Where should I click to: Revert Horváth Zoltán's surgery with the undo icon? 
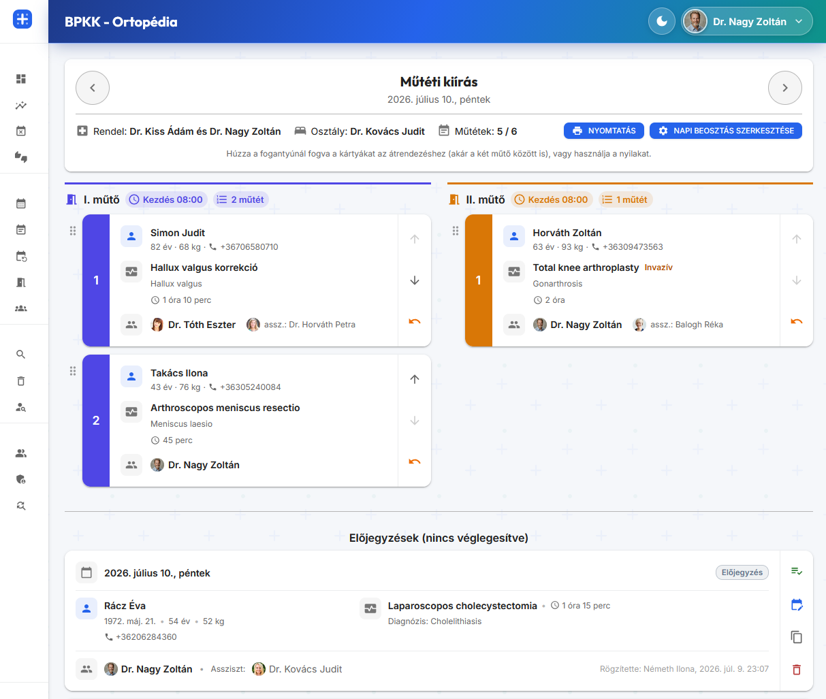(x=797, y=321)
